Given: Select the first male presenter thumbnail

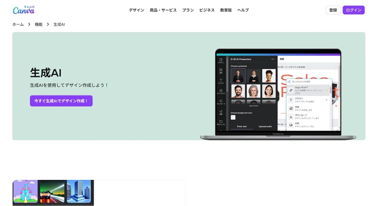Looking at the screenshot, I should click(x=238, y=76).
